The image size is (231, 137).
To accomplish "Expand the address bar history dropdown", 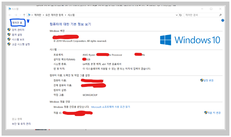I will click(x=177, y=15).
